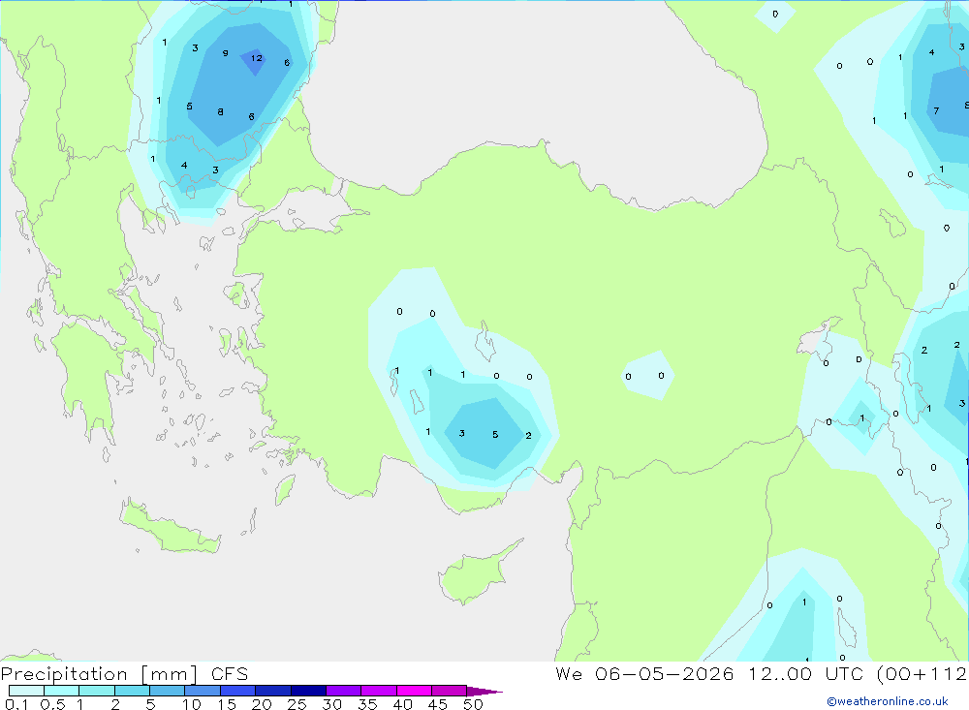Select the 30–35 mm violet legend swatch
969x710 pixels.
point(344,691)
